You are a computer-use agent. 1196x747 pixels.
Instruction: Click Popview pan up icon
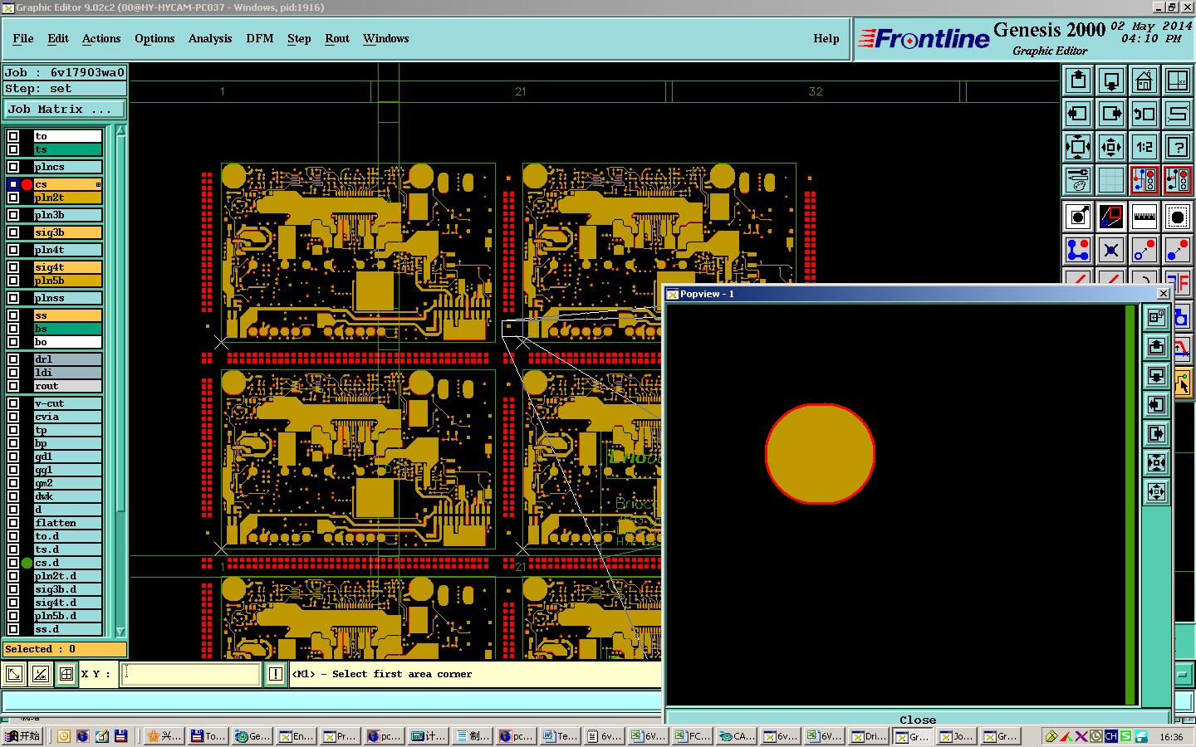click(x=1156, y=347)
